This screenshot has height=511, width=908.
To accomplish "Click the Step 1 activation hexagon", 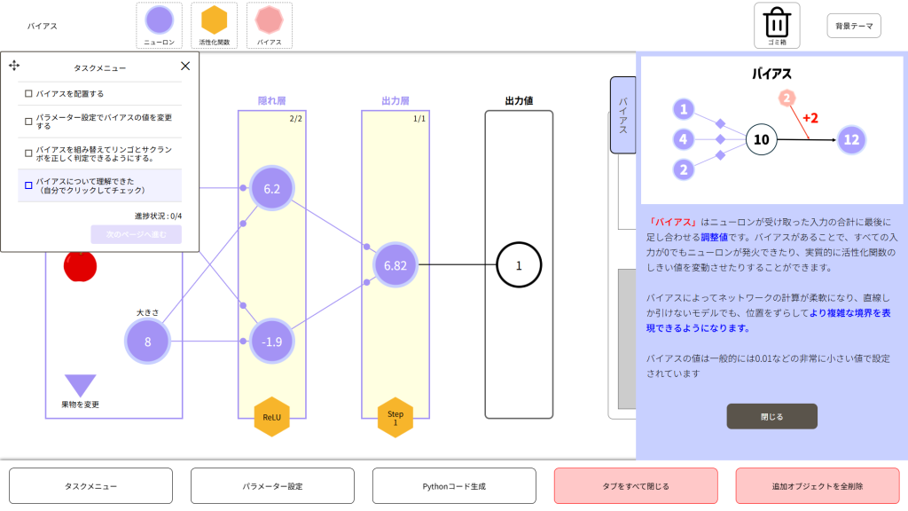I will (x=395, y=417).
